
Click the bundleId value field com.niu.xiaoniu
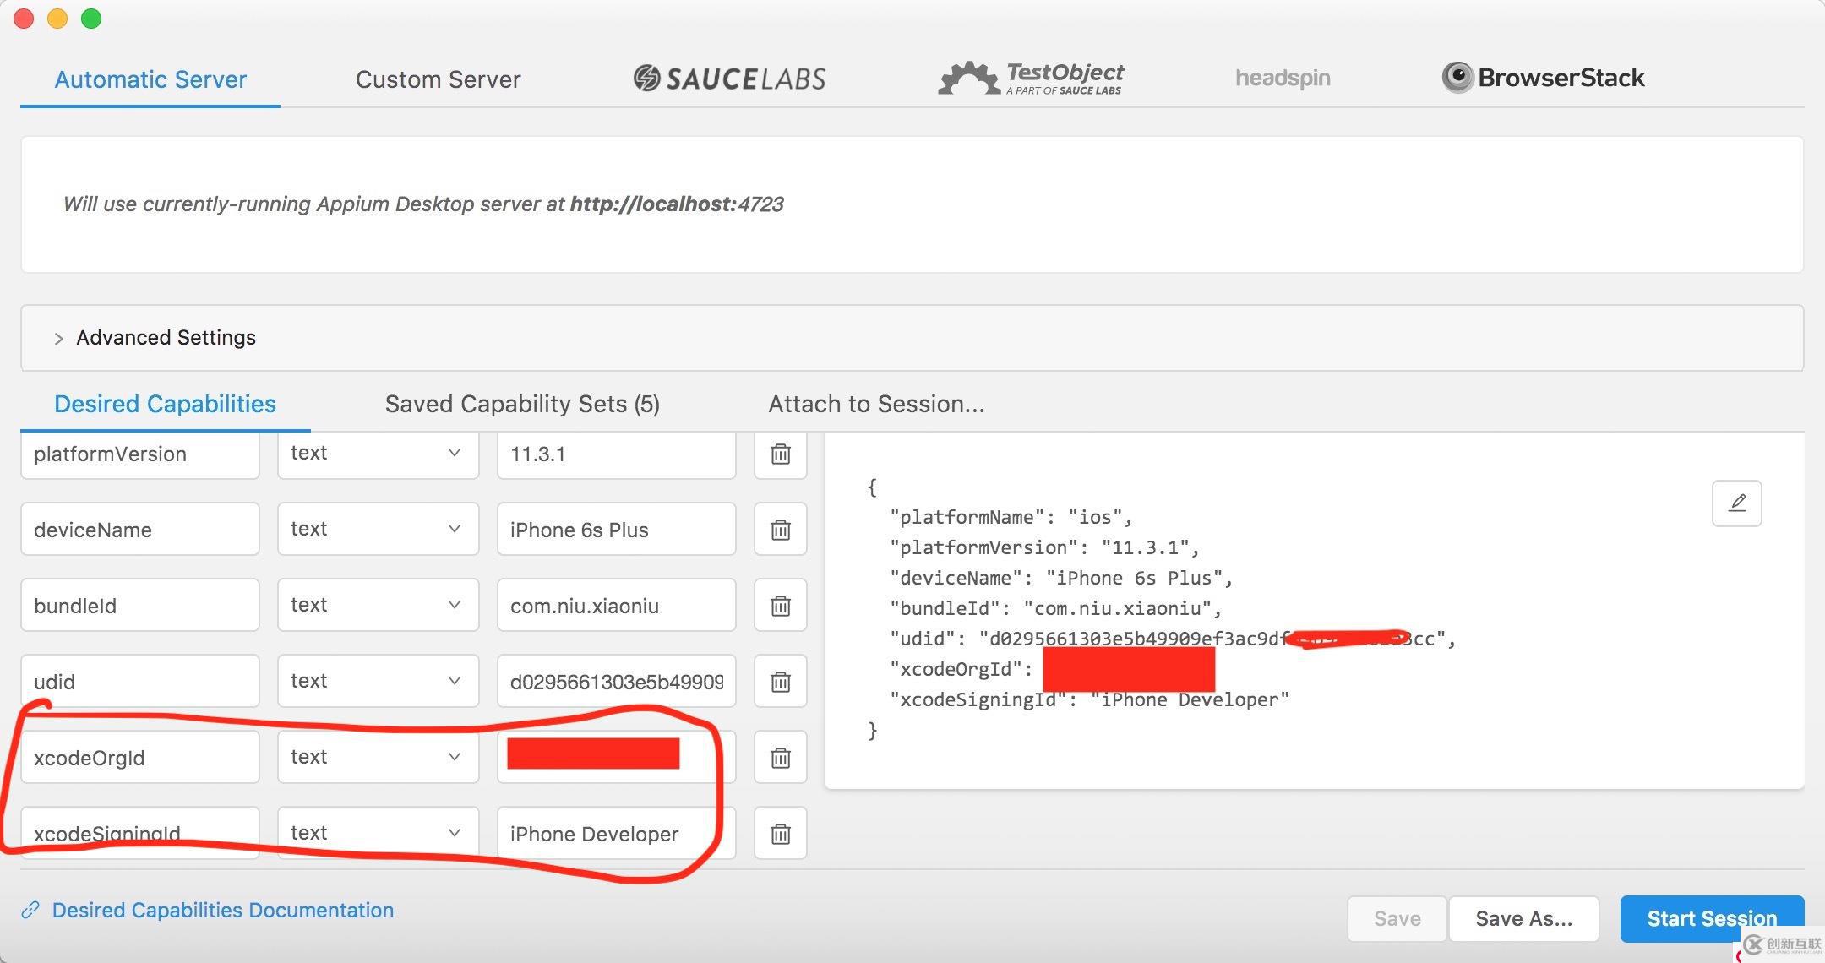pyautogui.click(x=616, y=606)
